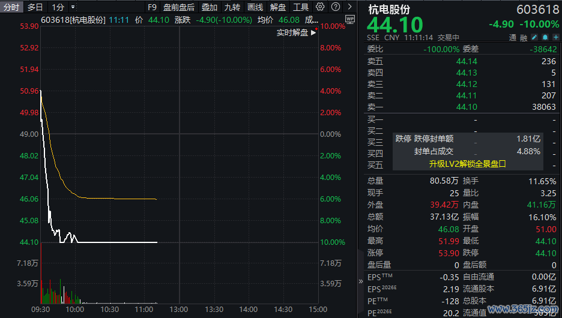Click 升级LV2解锁全景盘口 upgrade link
The image size is (562, 318).
[467, 164]
